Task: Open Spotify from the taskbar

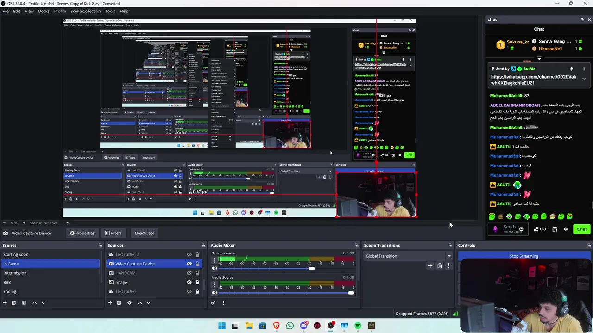Action: [358, 326]
